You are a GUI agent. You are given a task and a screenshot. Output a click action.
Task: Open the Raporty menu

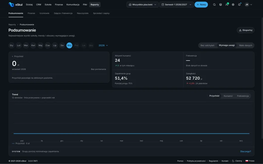click(x=95, y=5)
